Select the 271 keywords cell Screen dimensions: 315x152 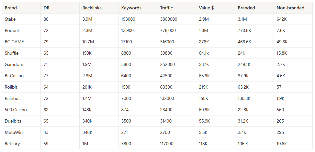[x=138, y=132]
